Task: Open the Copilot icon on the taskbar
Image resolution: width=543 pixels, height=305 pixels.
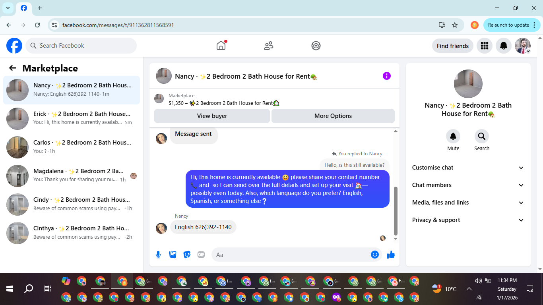Action: click(x=66, y=281)
